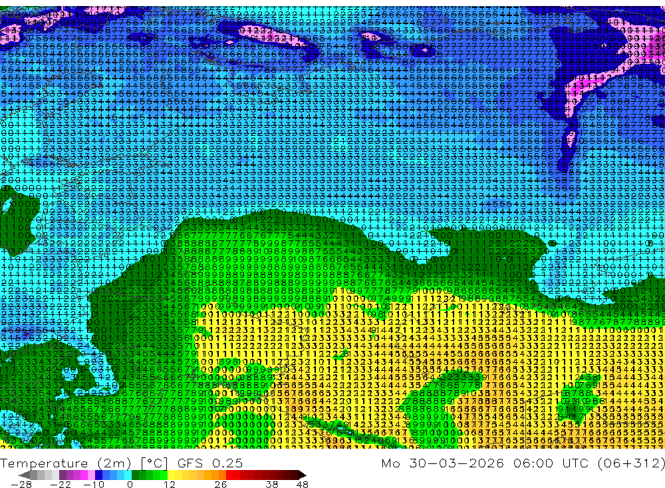Pick the yellow legend swatch beside 12
This screenshot has height=488, width=665.
coord(171,475)
